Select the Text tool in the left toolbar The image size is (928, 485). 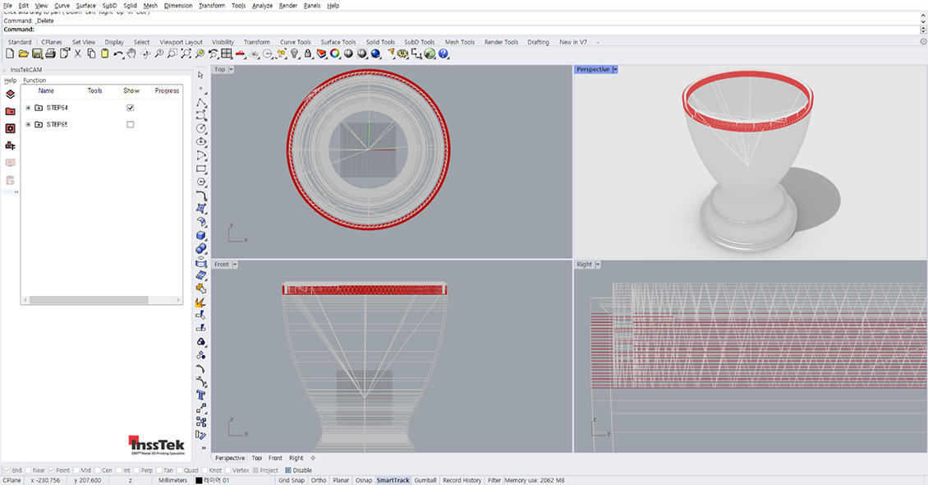[202, 395]
